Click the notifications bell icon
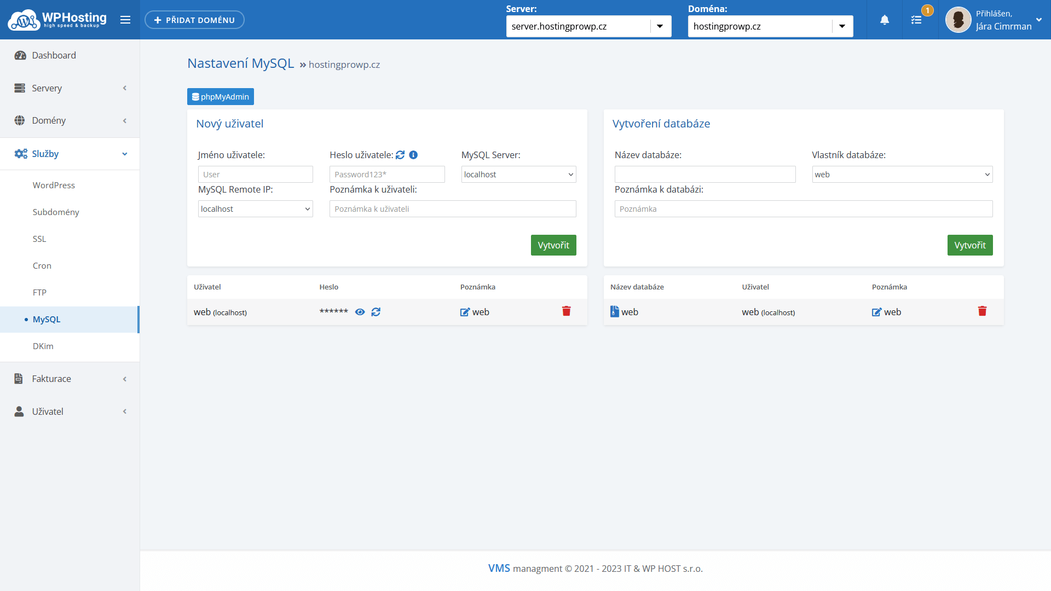Viewport: 1051px width, 591px height. 884,20
